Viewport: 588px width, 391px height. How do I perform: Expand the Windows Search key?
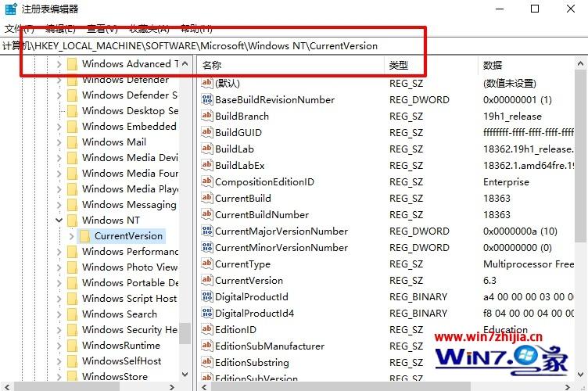click(x=59, y=314)
